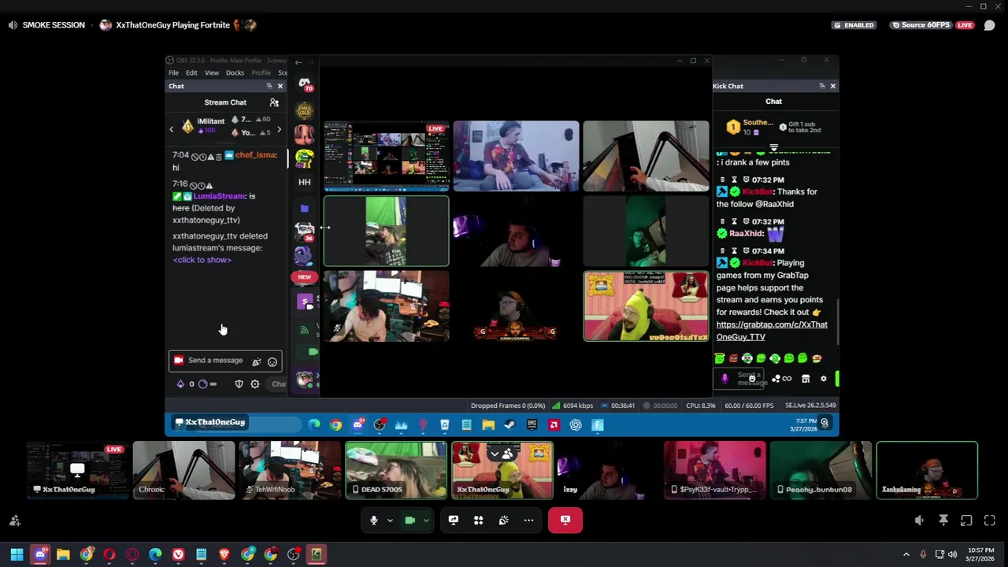Open the soundboard icon
1008x567 pixels.
[503, 520]
